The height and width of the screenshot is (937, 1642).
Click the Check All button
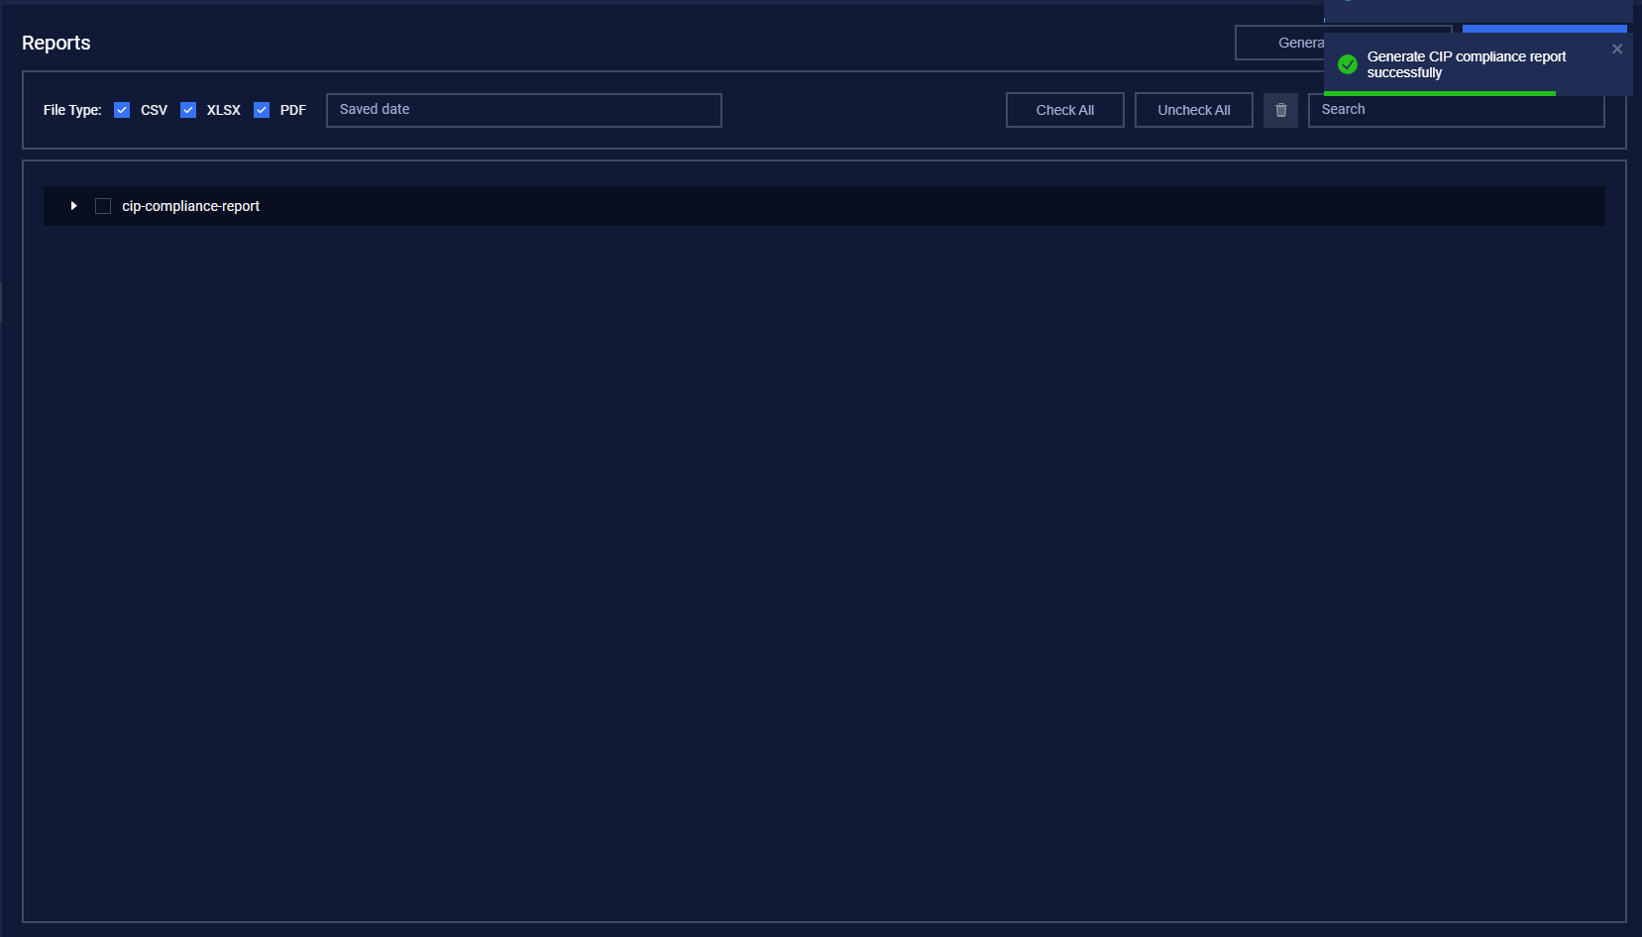tap(1065, 110)
